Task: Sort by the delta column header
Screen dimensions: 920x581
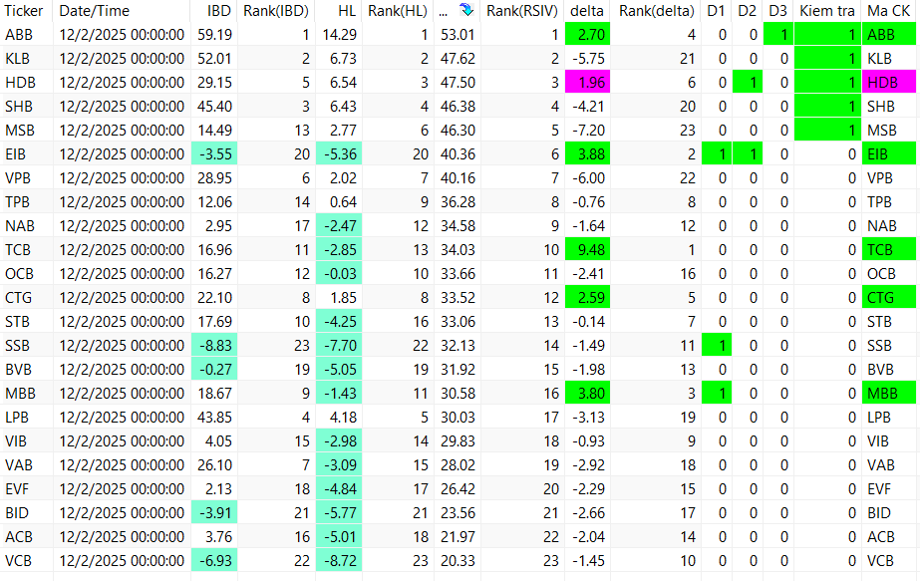Action: (x=587, y=11)
